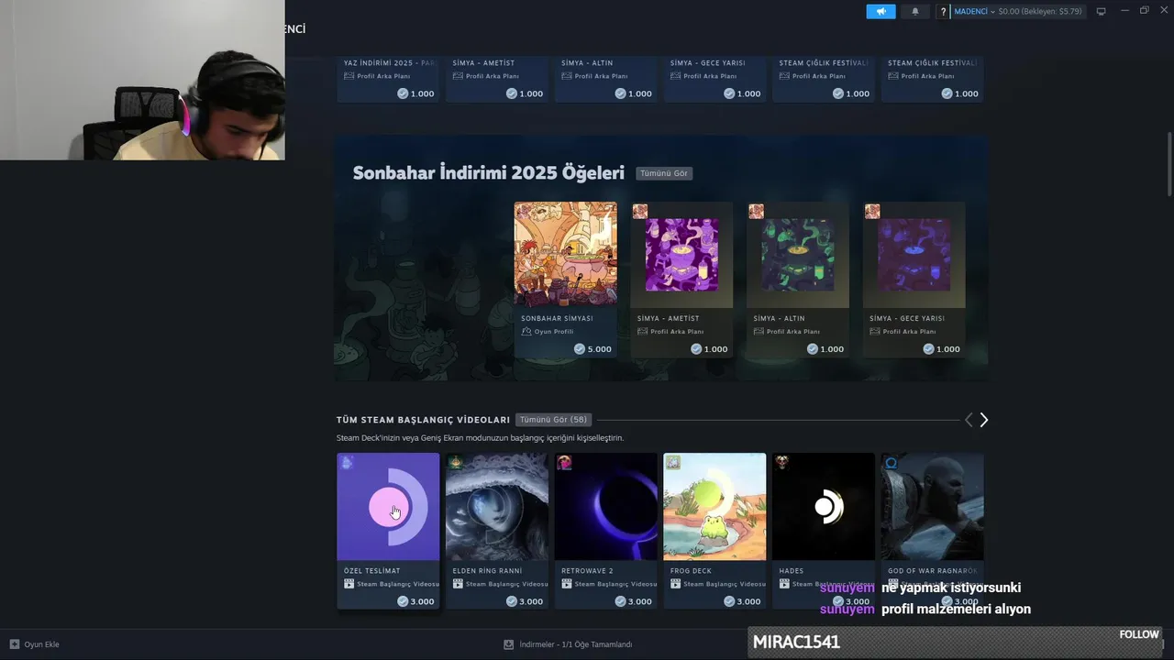Click game badge icon on Frog Deck card
This screenshot has width=1174, height=660.
pos(672,462)
